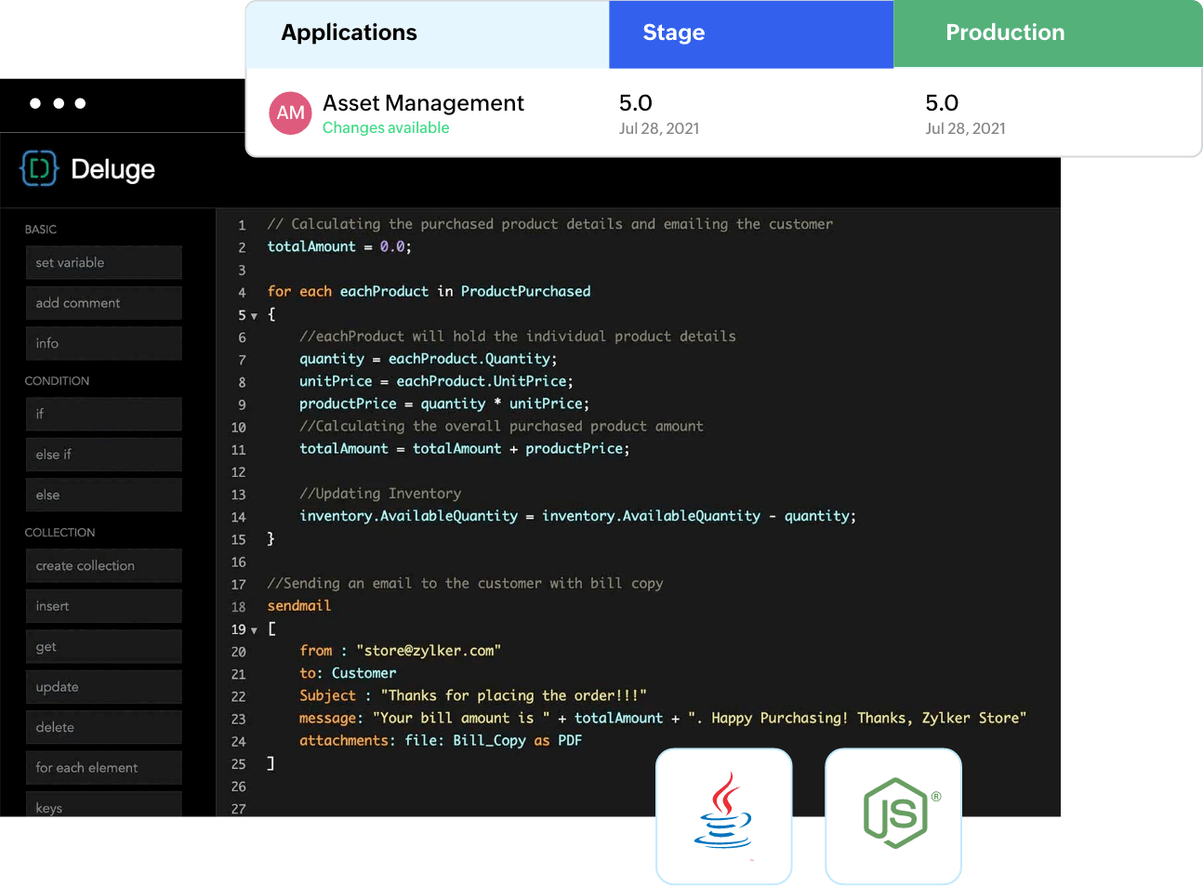The image size is (1203, 886).
Task: Click the info block
Action: tap(104, 343)
